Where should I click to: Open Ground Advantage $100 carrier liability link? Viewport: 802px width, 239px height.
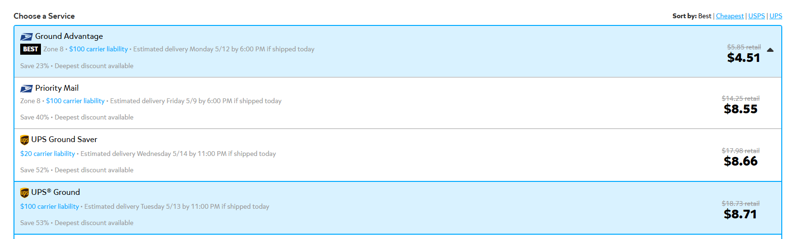point(98,49)
